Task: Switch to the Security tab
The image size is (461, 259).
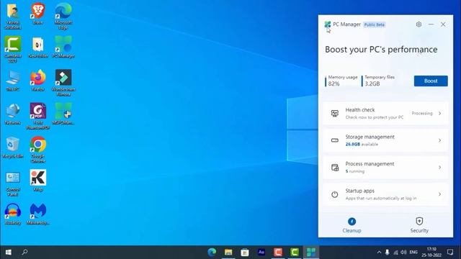Action: tap(419, 225)
